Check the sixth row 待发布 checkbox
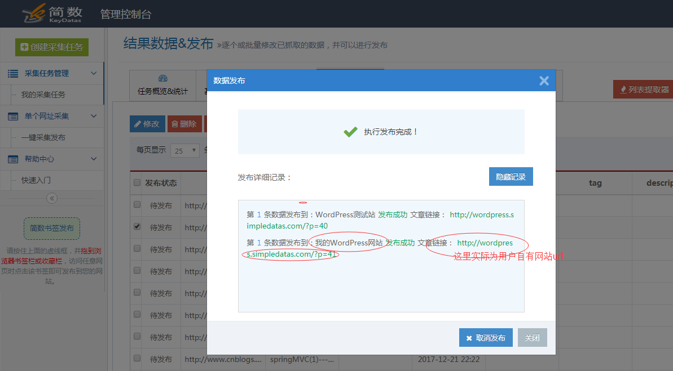Viewport: 673px width, 371px height. pyautogui.click(x=137, y=314)
